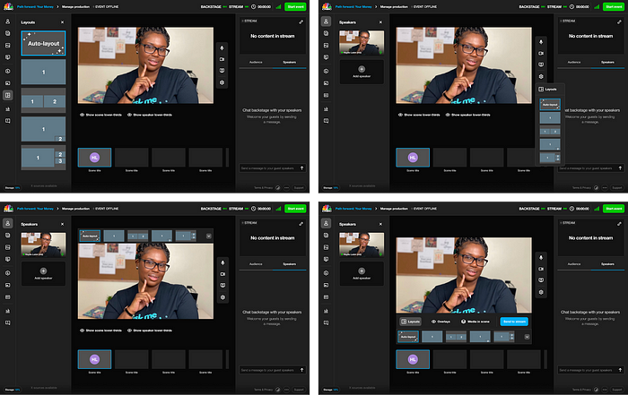Click Add speaker card in bottom-left screenshot
This screenshot has height=395, width=628.
pos(43,273)
